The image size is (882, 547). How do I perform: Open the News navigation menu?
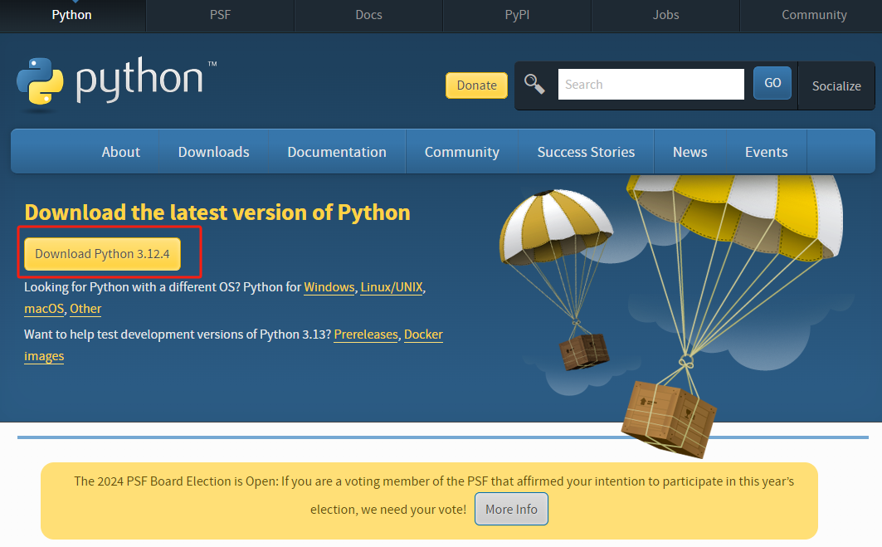690,152
